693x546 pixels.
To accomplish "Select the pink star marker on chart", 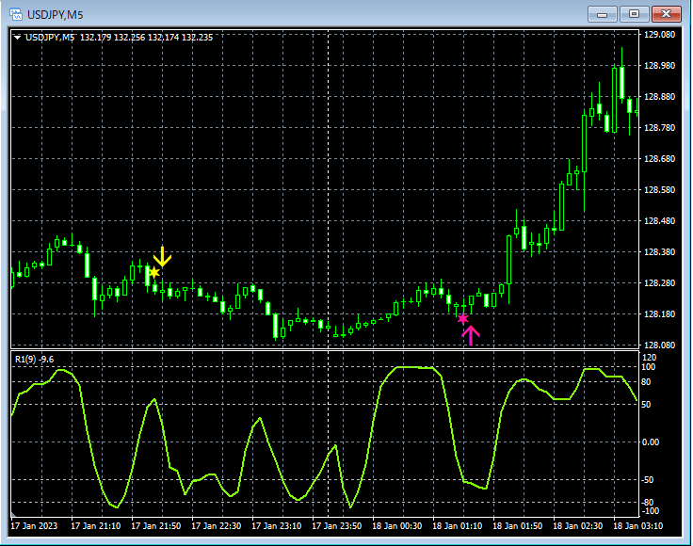I will click(462, 318).
